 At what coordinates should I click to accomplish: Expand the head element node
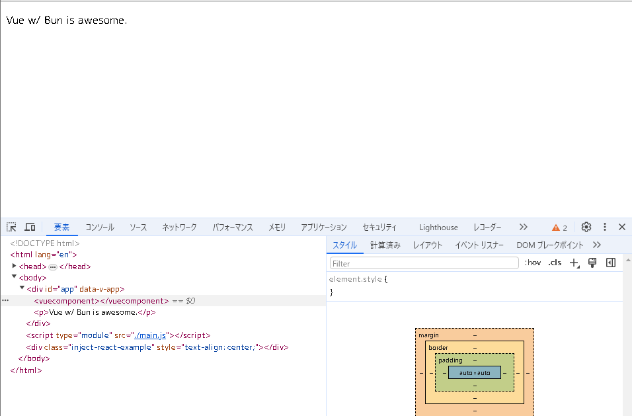[14, 266]
